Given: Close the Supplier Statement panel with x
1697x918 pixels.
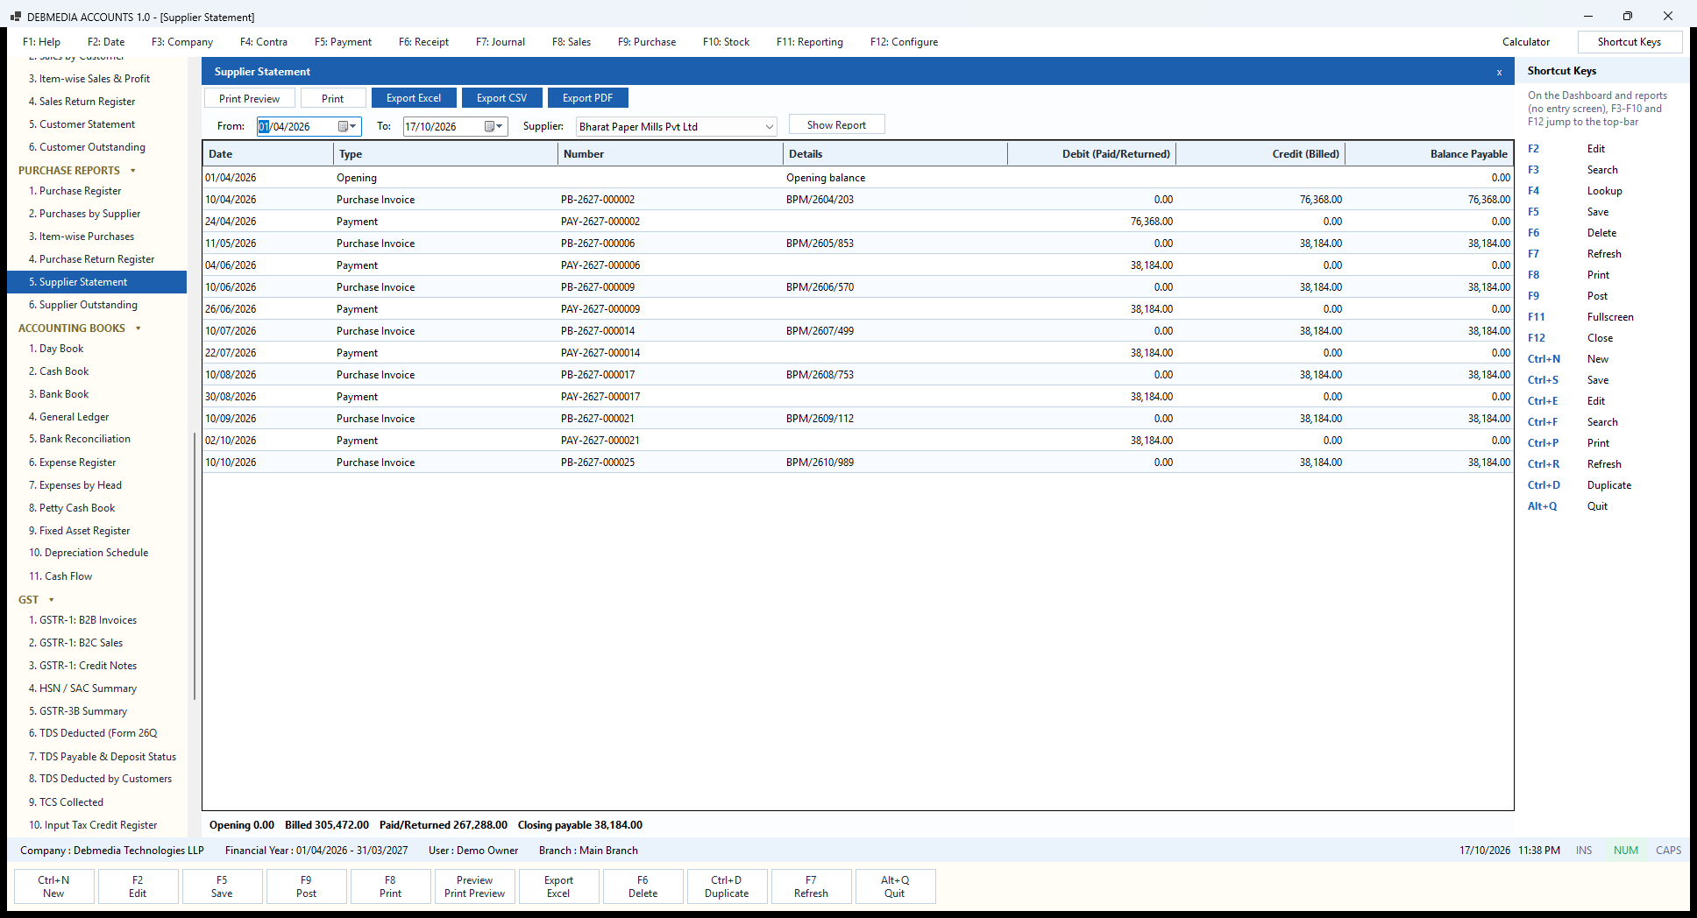Looking at the screenshot, I should pos(1499,72).
